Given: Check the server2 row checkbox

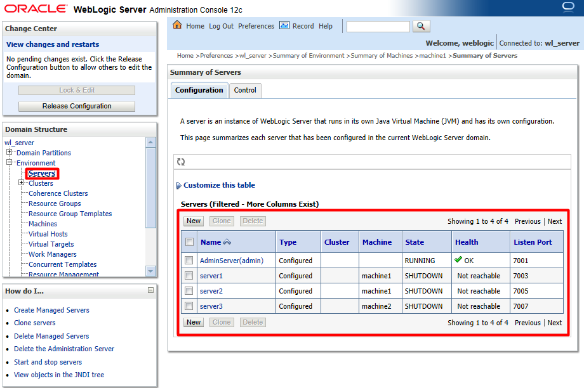Looking at the screenshot, I should 189,291.
